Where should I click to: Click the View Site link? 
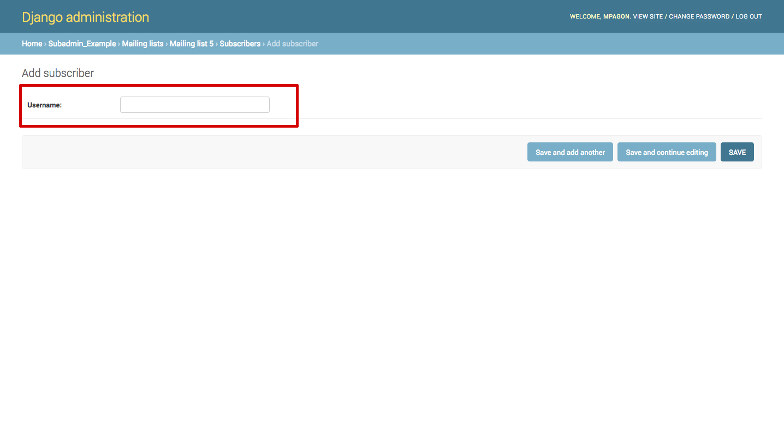click(648, 16)
